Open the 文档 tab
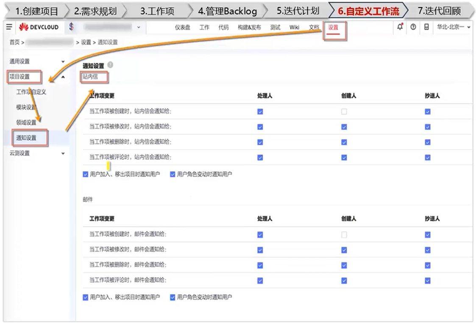Screen dimensions: 476x323 pos(314,27)
